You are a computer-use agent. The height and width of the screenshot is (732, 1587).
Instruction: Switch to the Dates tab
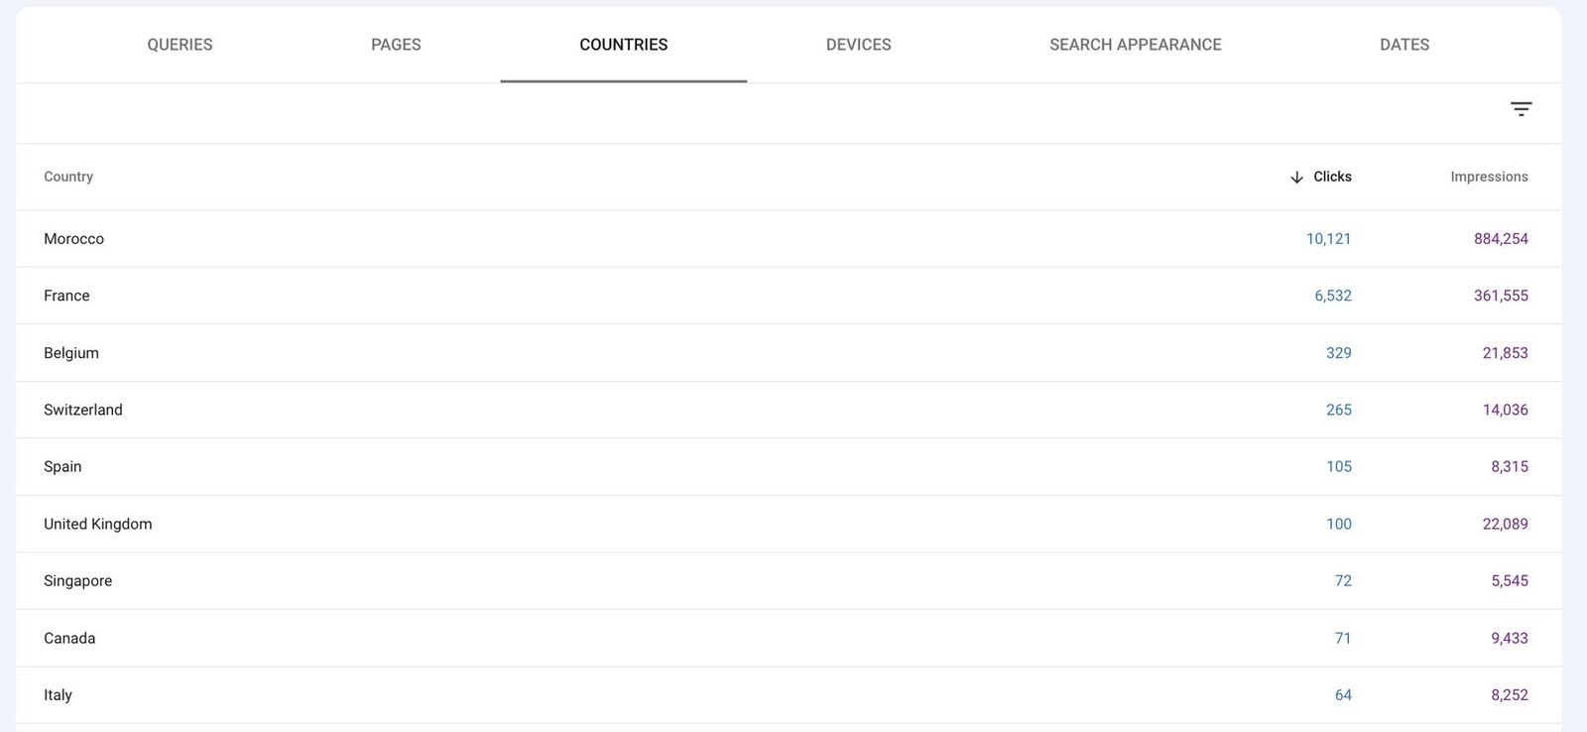tap(1404, 45)
